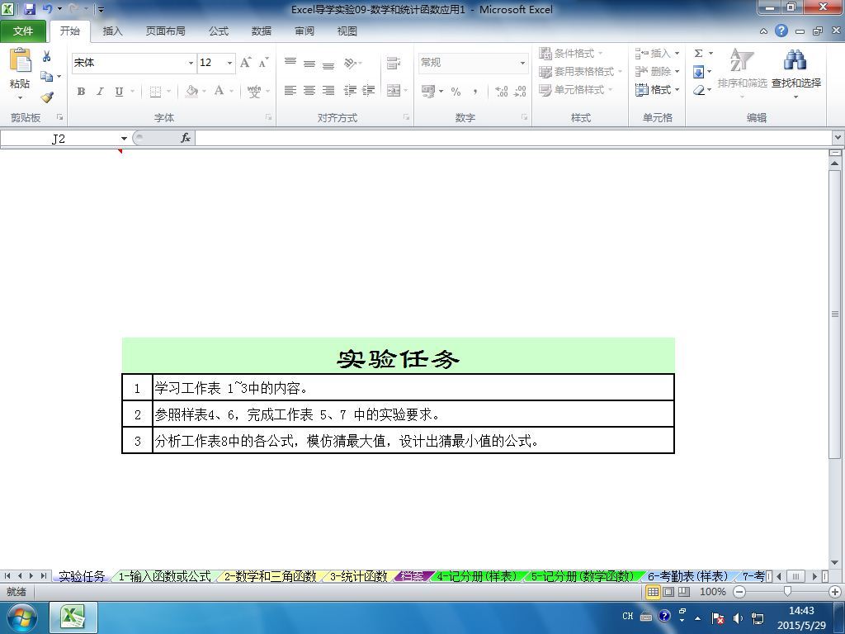845x634 pixels.
Task: Open the font name dropdown 宋体
Action: tap(191, 63)
